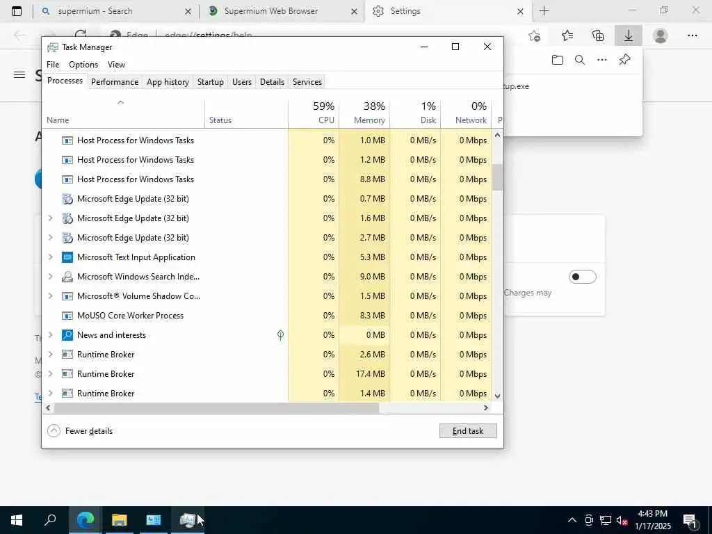The height and width of the screenshot is (534, 712).
Task: Select the Microsoft Text Input Application icon
Action: click(67, 257)
